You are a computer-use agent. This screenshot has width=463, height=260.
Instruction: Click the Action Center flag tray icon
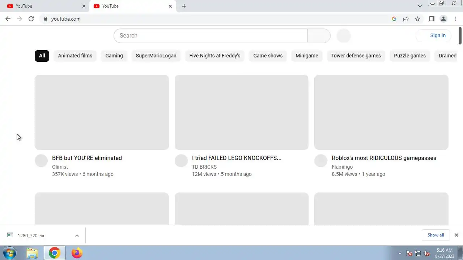[409, 253]
